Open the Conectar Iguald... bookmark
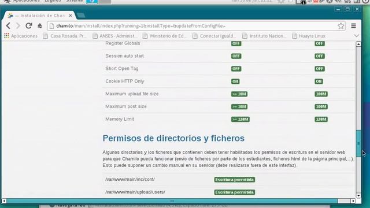The width and height of the screenshot is (370, 208). pos(214,36)
